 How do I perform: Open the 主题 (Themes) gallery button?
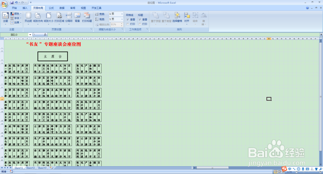click(x=5, y=18)
